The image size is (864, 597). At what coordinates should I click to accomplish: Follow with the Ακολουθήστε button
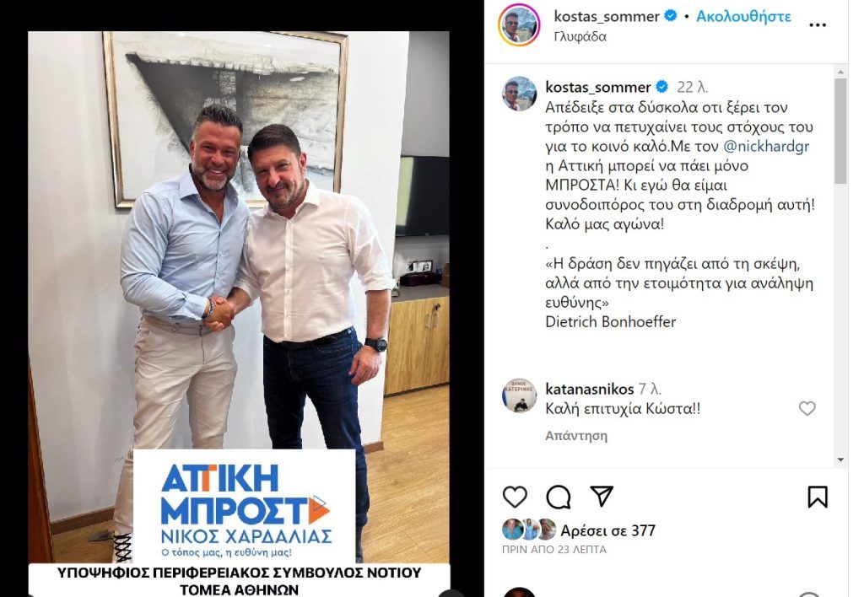click(x=743, y=17)
